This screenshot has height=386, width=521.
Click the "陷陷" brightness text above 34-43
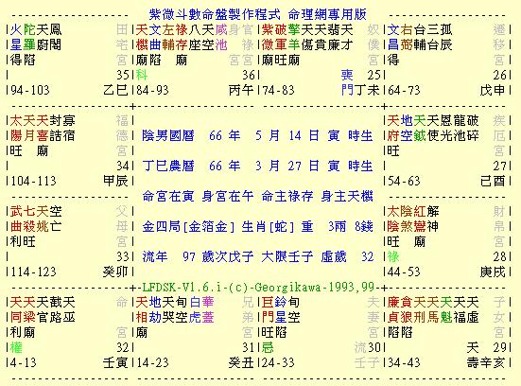click(x=400, y=332)
